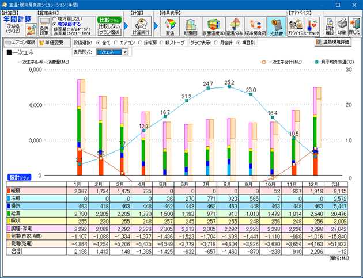Viewport: 363px width, 278px height.
Task: Show 室温分布 temperature distribution
Action: pyautogui.click(x=235, y=26)
